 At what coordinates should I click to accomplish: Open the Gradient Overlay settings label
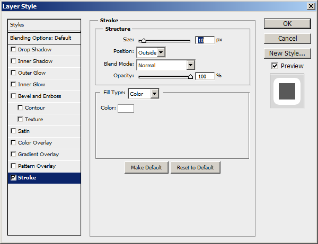pyautogui.click(x=38, y=155)
